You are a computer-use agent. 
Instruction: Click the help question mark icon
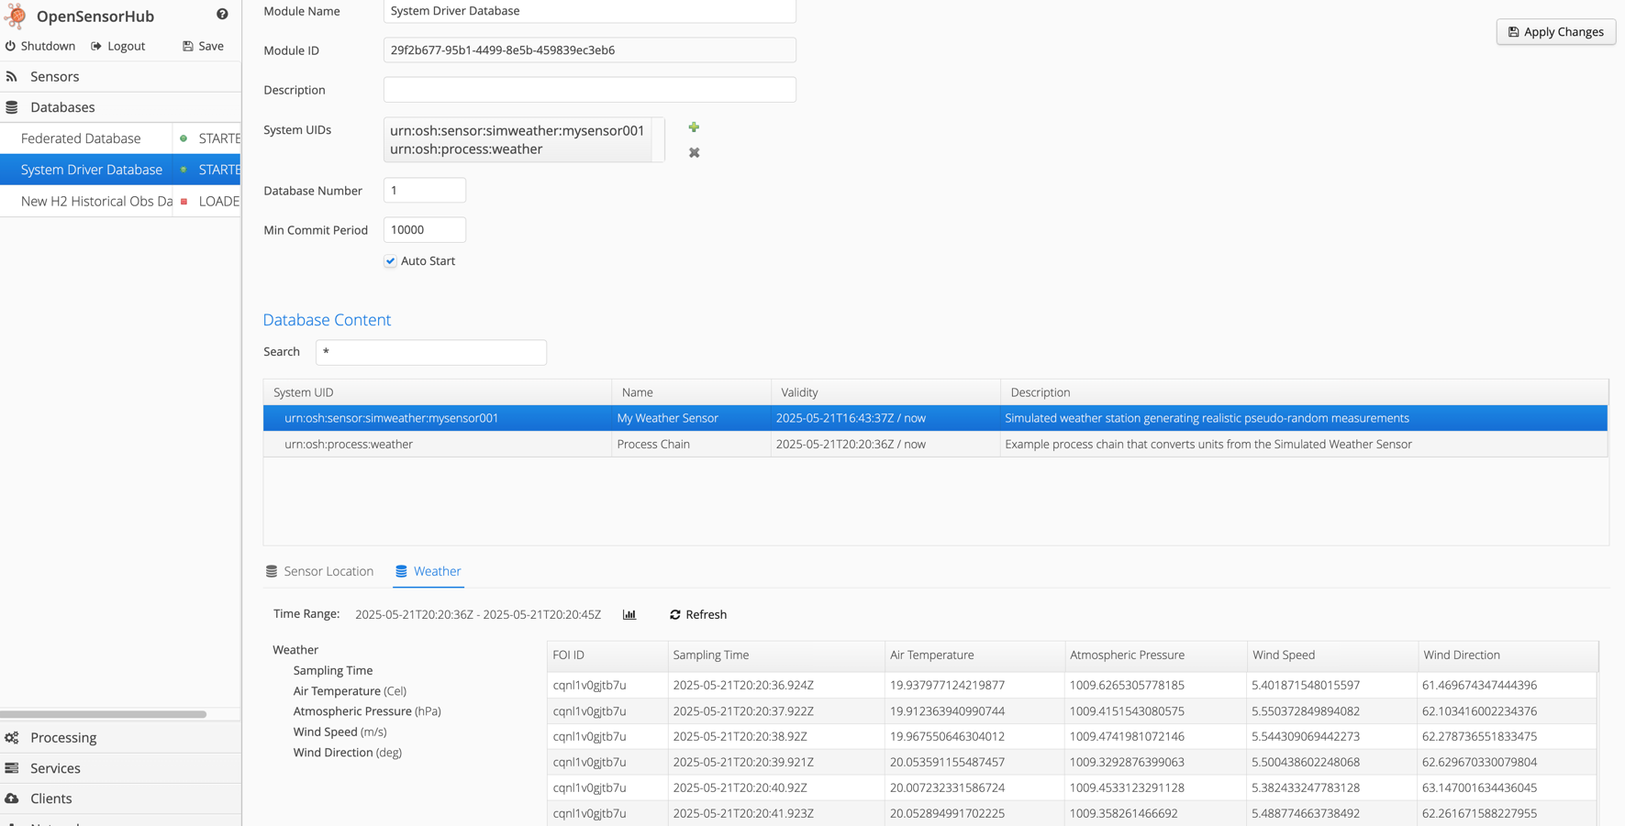tap(222, 15)
